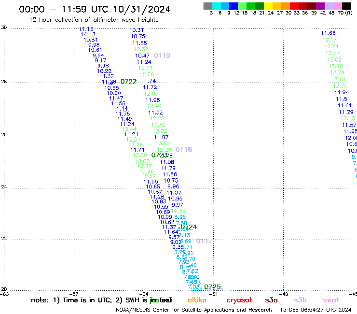357x314 pixels.
Task: Select the 's3a' satellite label
Action: point(271,300)
